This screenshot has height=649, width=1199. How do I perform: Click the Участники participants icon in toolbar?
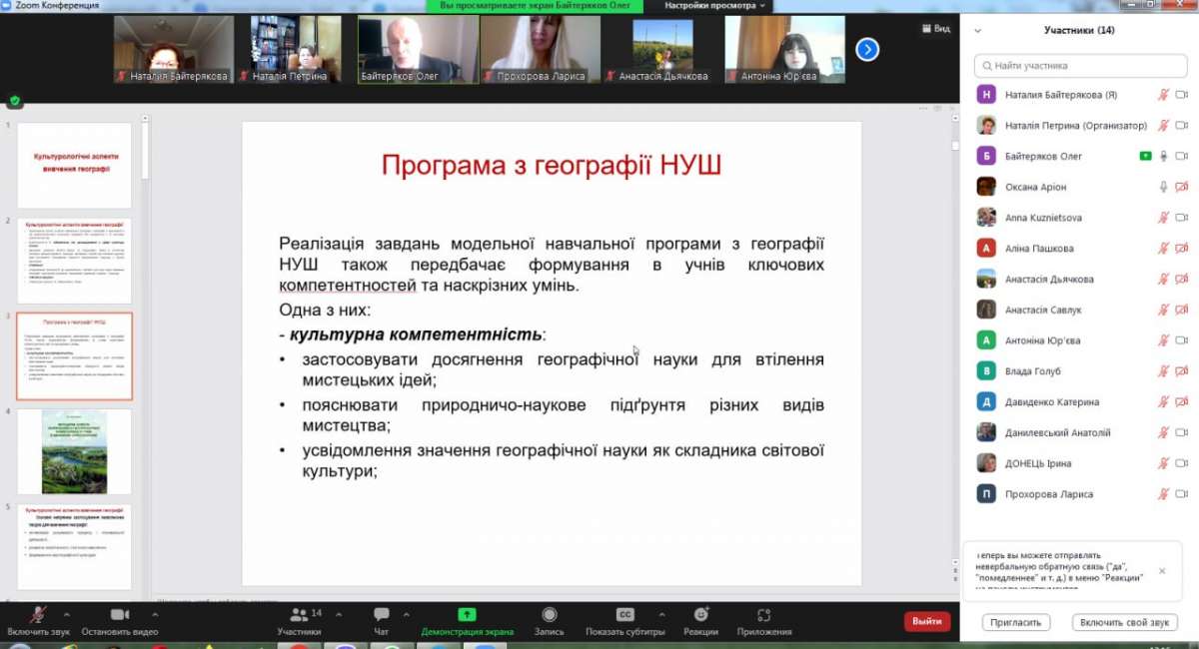click(x=299, y=616)
